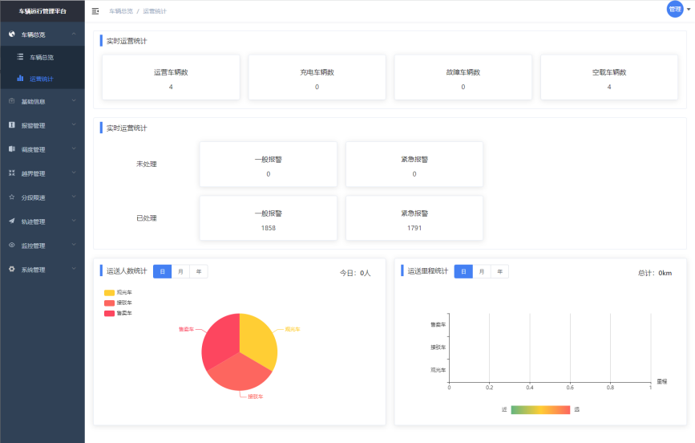The image size is (695, 443).
Task: Click the 车辆总览 breadcrumb link
Action: [120, 11]
